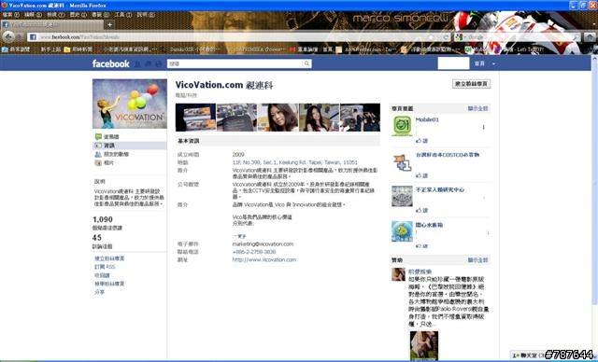Open the folder bookmark in bookmarks toolbar
Image resolution: width=598 pixels, height=362 pixels.
point(78,49)
